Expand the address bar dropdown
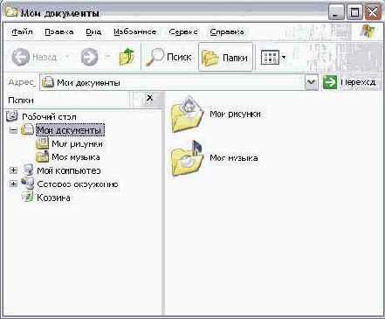 click(x=311, y=82)
